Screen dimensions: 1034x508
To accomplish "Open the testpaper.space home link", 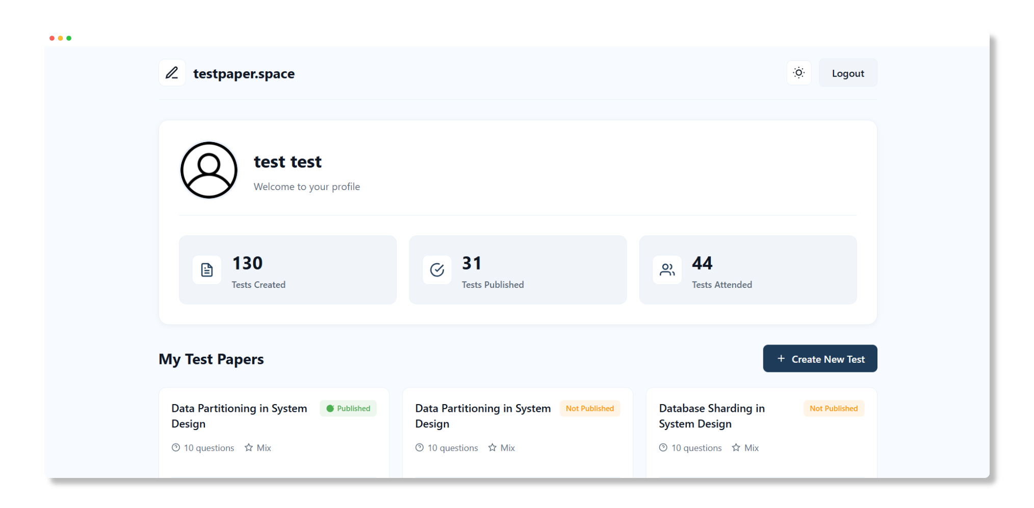I will (x=244, y=74).
